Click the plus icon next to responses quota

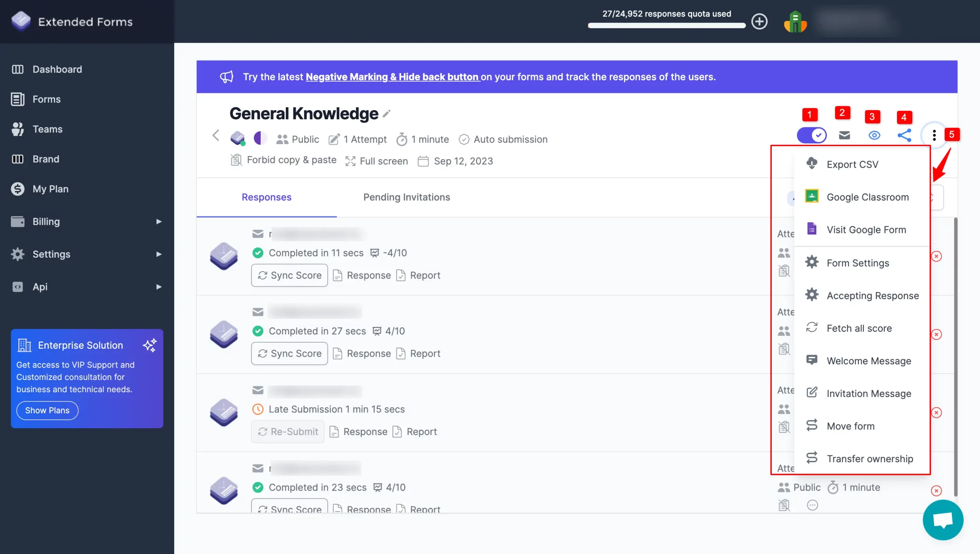[759, 21]
